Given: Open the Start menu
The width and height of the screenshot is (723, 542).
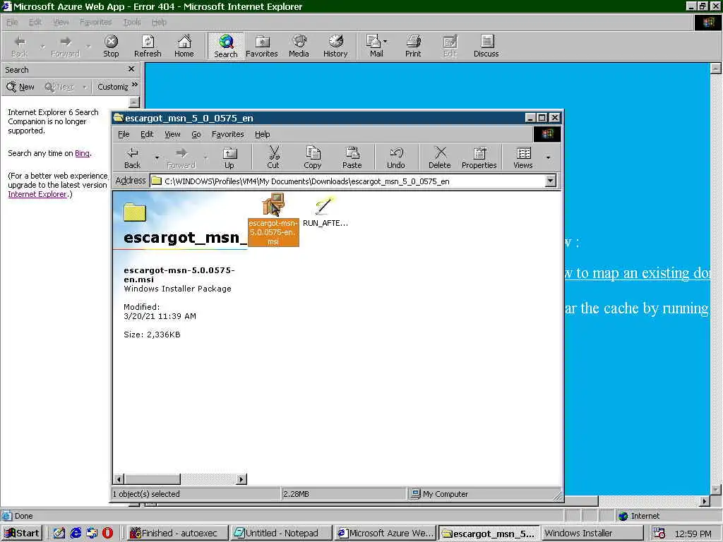Looking at the screenshot, I should pos(22,534).
